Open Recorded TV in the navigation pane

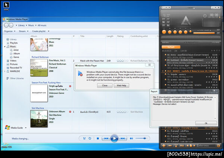click(16, 68)
